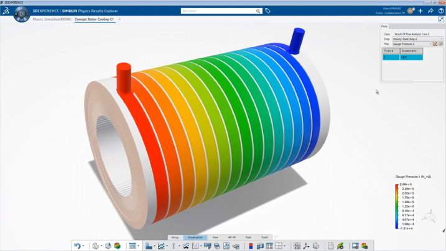Add a new tab with plus button
The image size is (446, 251).
click(119, 19)
